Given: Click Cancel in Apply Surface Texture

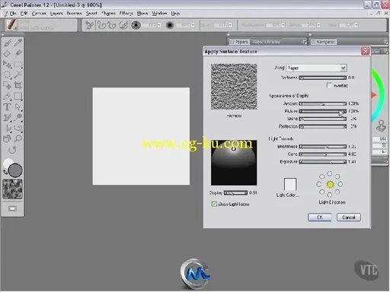Looking at the screenshot, I should pyautogui.click(x=349, y=217).
